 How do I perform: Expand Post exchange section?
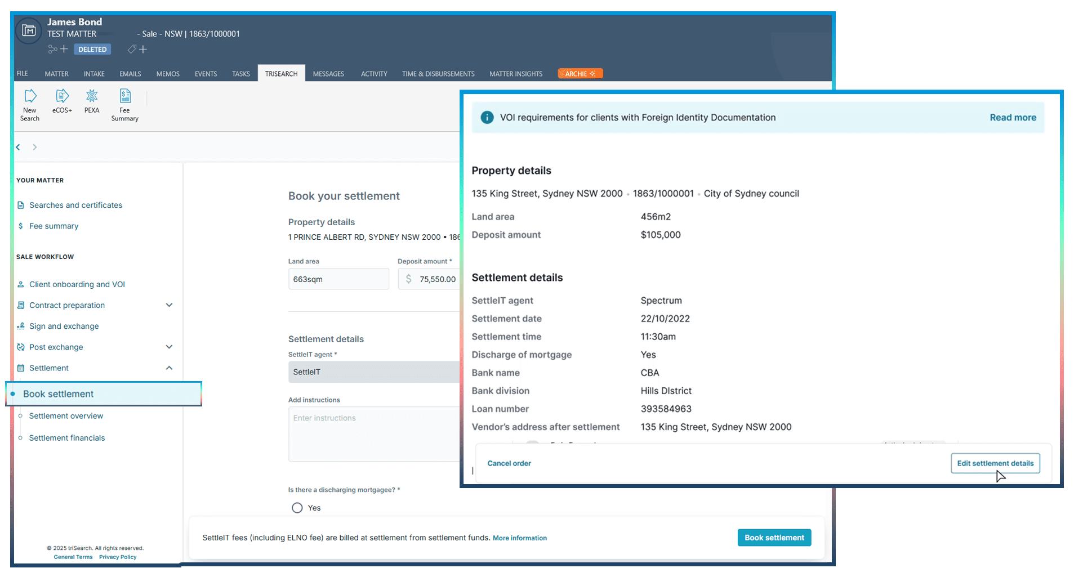pyautogui.click(x=169, y=347)
